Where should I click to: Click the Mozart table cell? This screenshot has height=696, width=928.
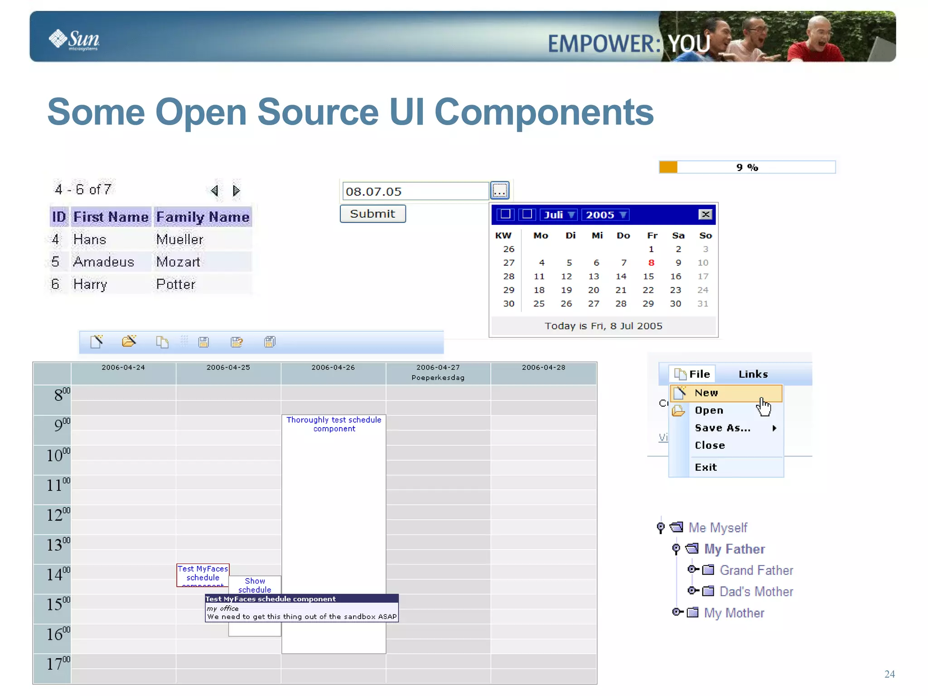[203, 262]
